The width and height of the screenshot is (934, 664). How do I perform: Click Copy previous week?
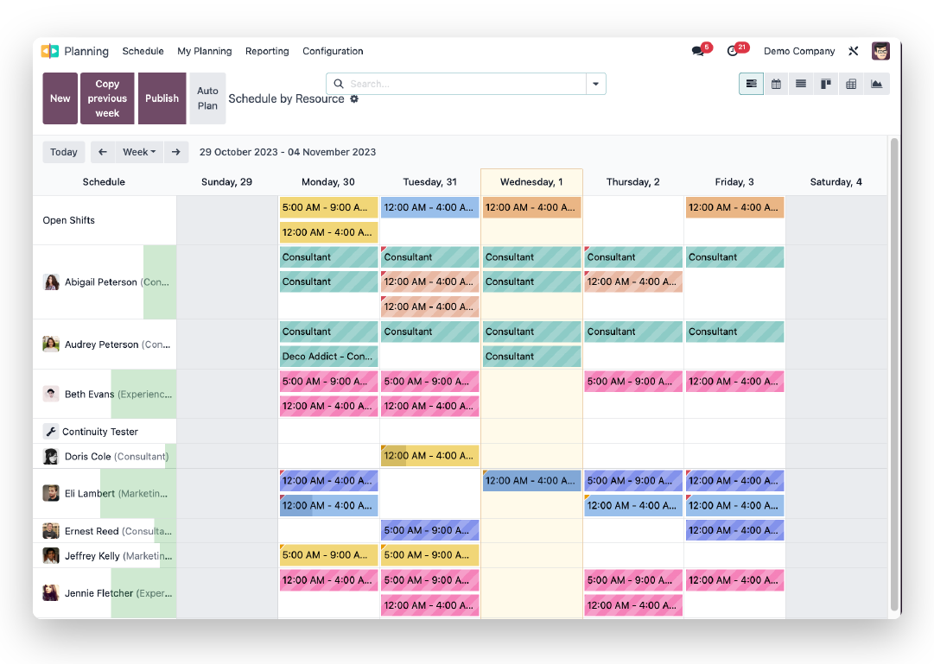(107, 98)
